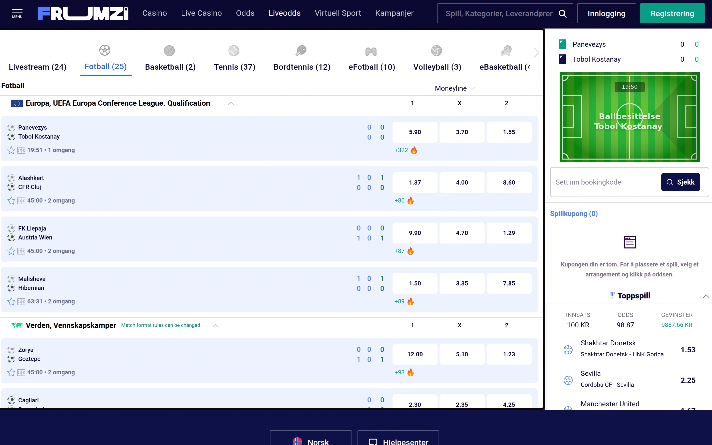Collapse the Toppspill panel

(706, 296)
